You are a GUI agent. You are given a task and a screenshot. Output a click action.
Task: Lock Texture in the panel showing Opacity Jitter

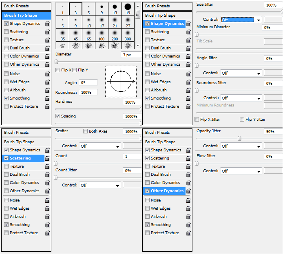[188, 166]
